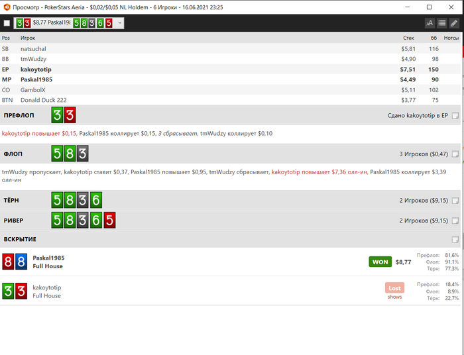This screenshot has height=355, width=464.
Task: Click the red 8 card of Paskal1985
Action: 8,262
